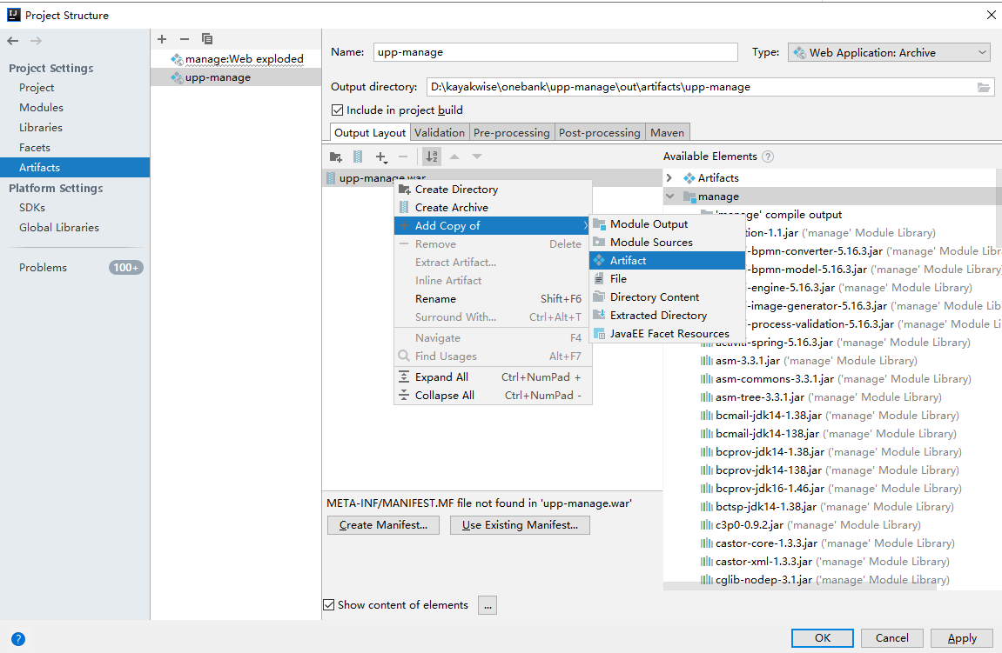Uncheck Include in project build
Image resolution: width=1002 pixels, height=653 pixels.
(339, 110)
